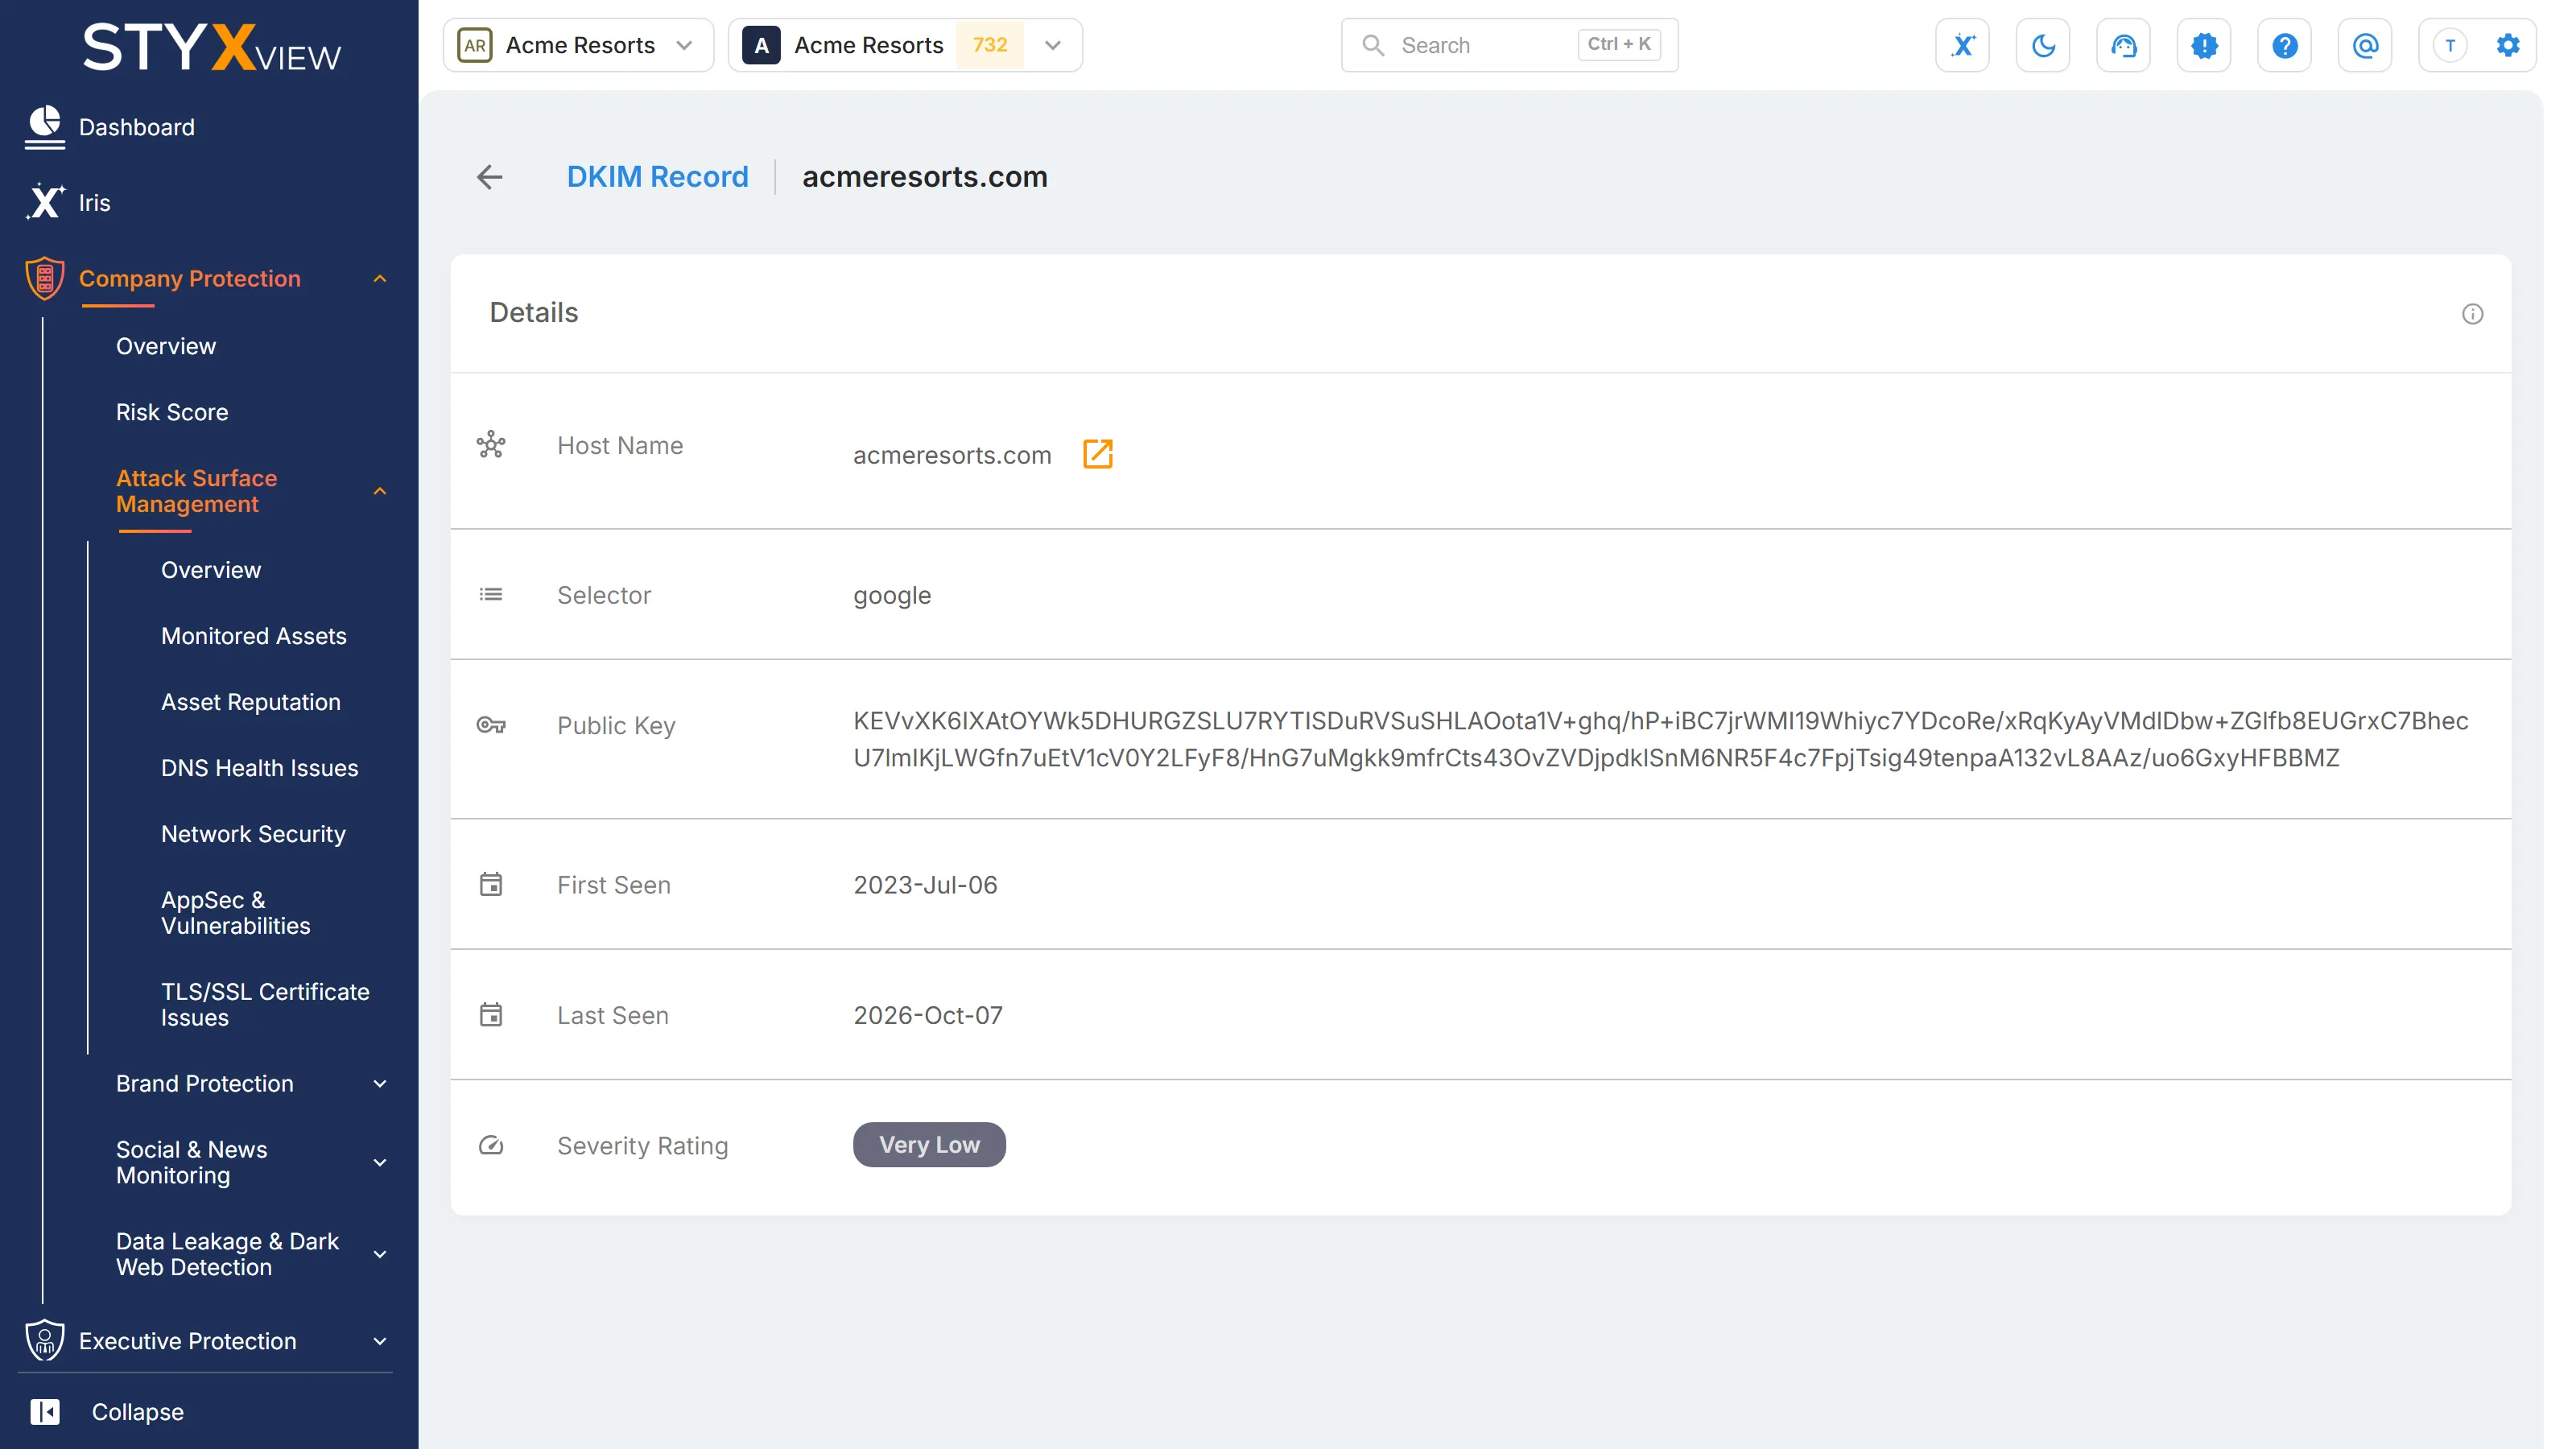Click the Details info icon
The width and height of the screenshot is (2576, 1449).
click(2472, 314)
